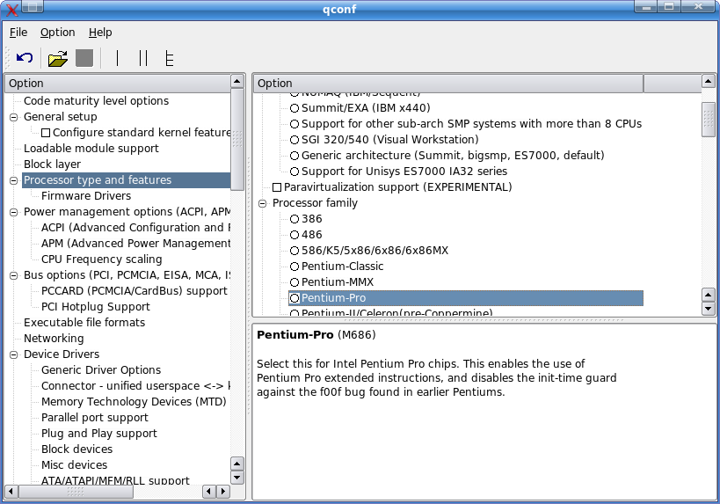This screenshot has height=504, width=720.
Task: Click left panel Option column header
Action: pyautogui.click(x=118, y=84)
